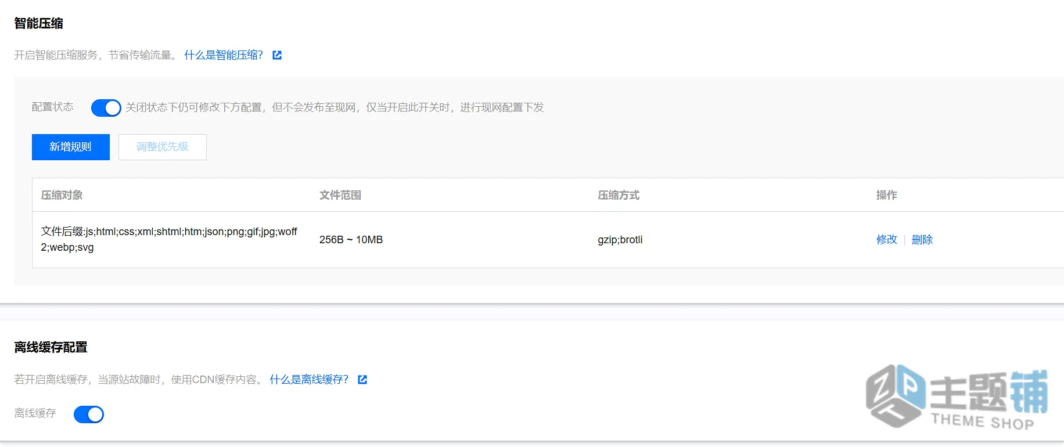
Task: Edit the compression rule via 修改
Action: pos(887,240)
